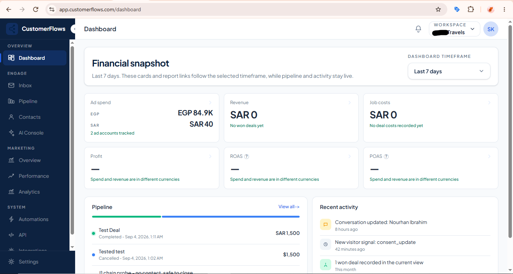Open marketing Overview in the sidebar

[x=35, y=160]
